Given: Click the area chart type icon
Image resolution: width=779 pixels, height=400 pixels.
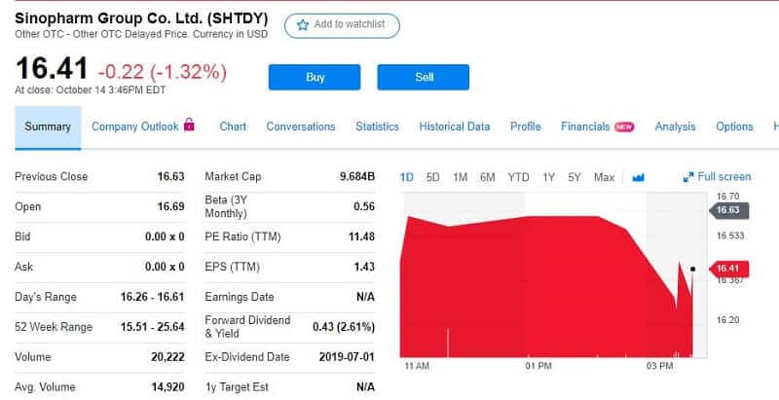Looking at the screenshot, I should tap(639, 177).
